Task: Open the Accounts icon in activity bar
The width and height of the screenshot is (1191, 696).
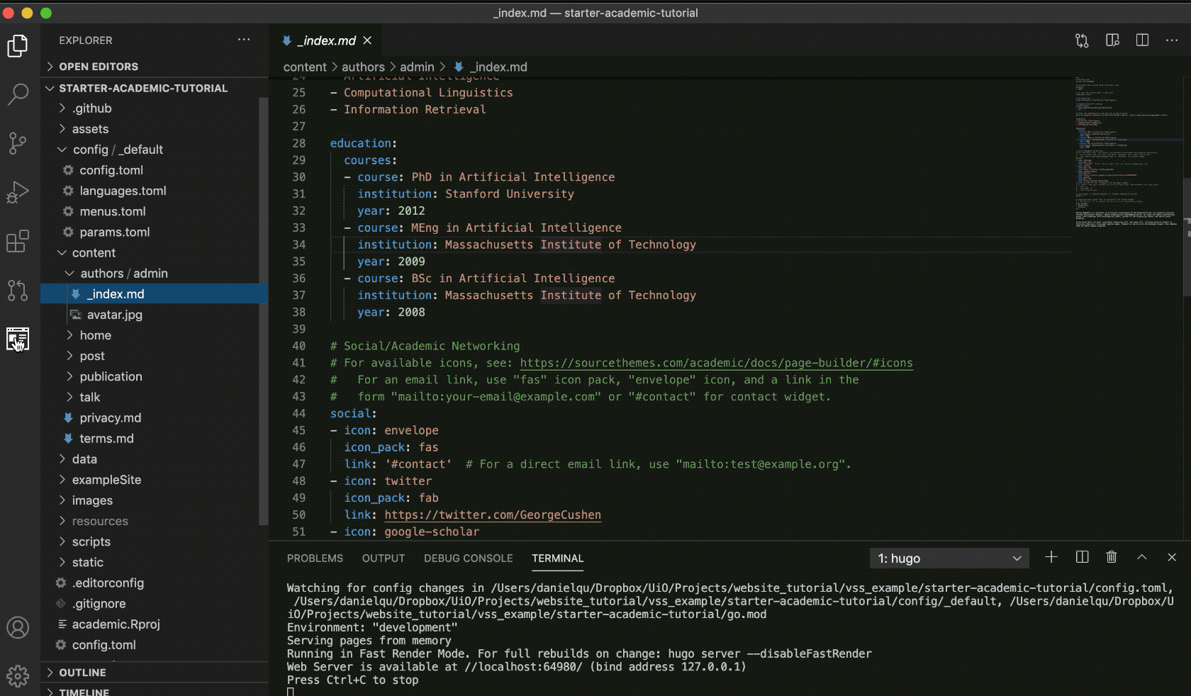Action: [x=18, y=627]
